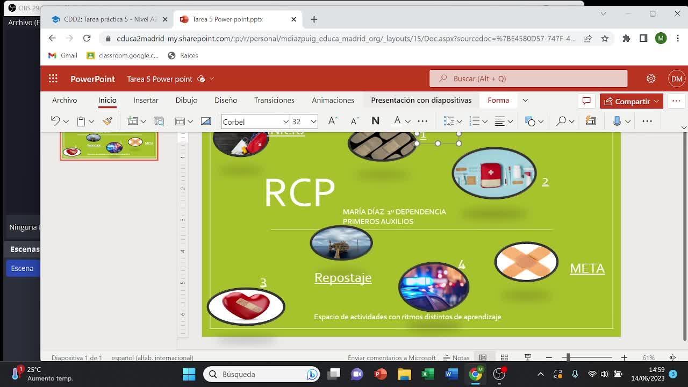This screenshot has width=688, height=387.
Task: Select the Format Painter brush
Action: (x=107, y=121)
